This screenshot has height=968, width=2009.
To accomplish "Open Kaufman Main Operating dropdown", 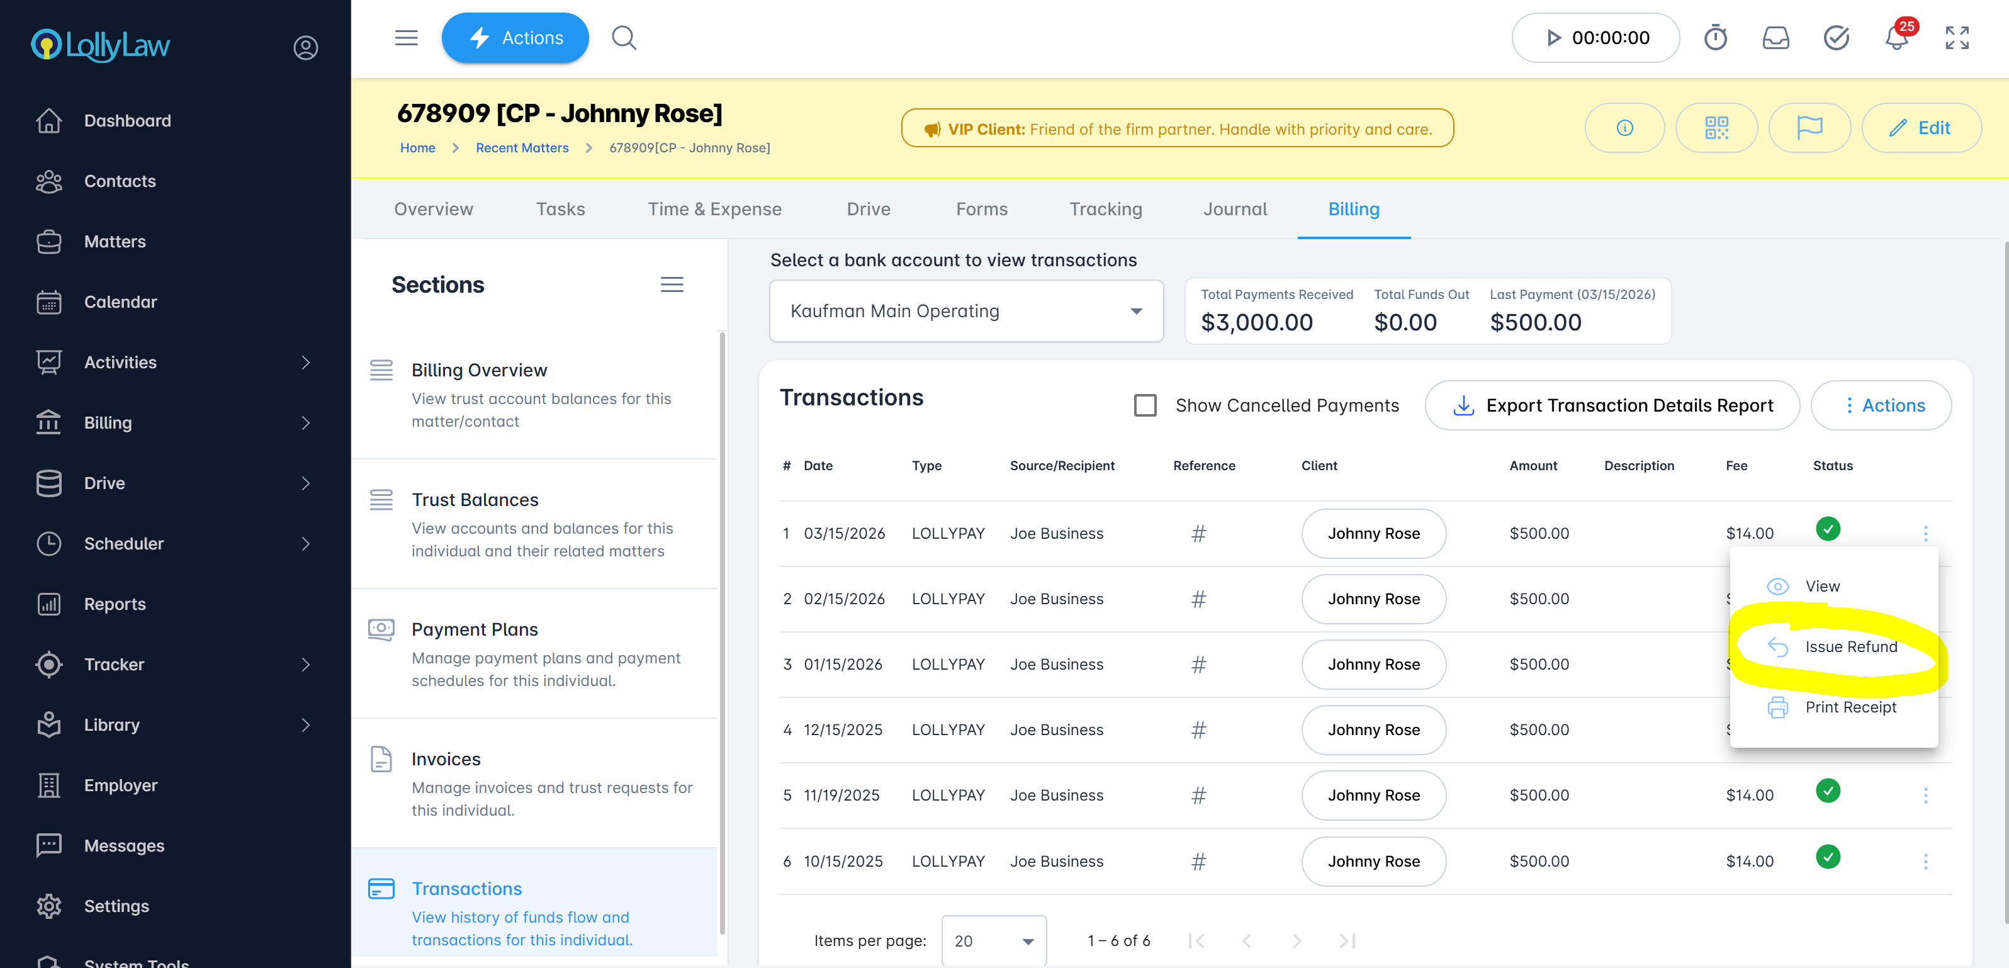I will [x=965, y=311].
